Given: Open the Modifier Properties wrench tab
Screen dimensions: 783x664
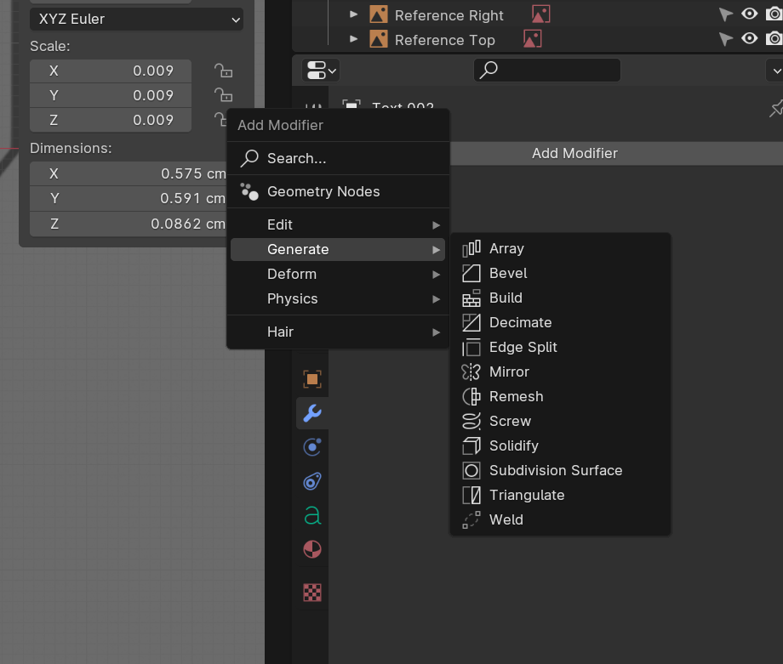Looking at the screenshot, I should tap(311, 413).
